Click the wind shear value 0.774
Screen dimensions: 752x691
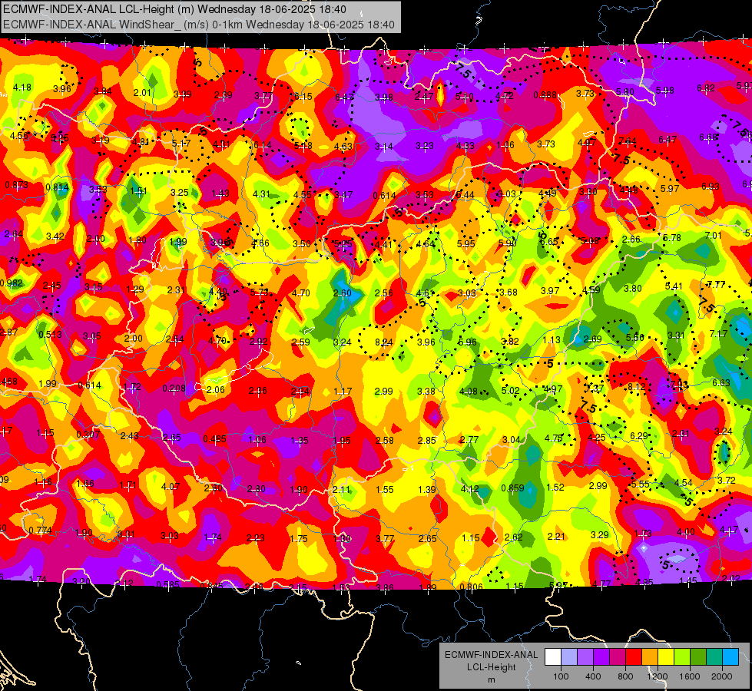[x=40, y=531]
